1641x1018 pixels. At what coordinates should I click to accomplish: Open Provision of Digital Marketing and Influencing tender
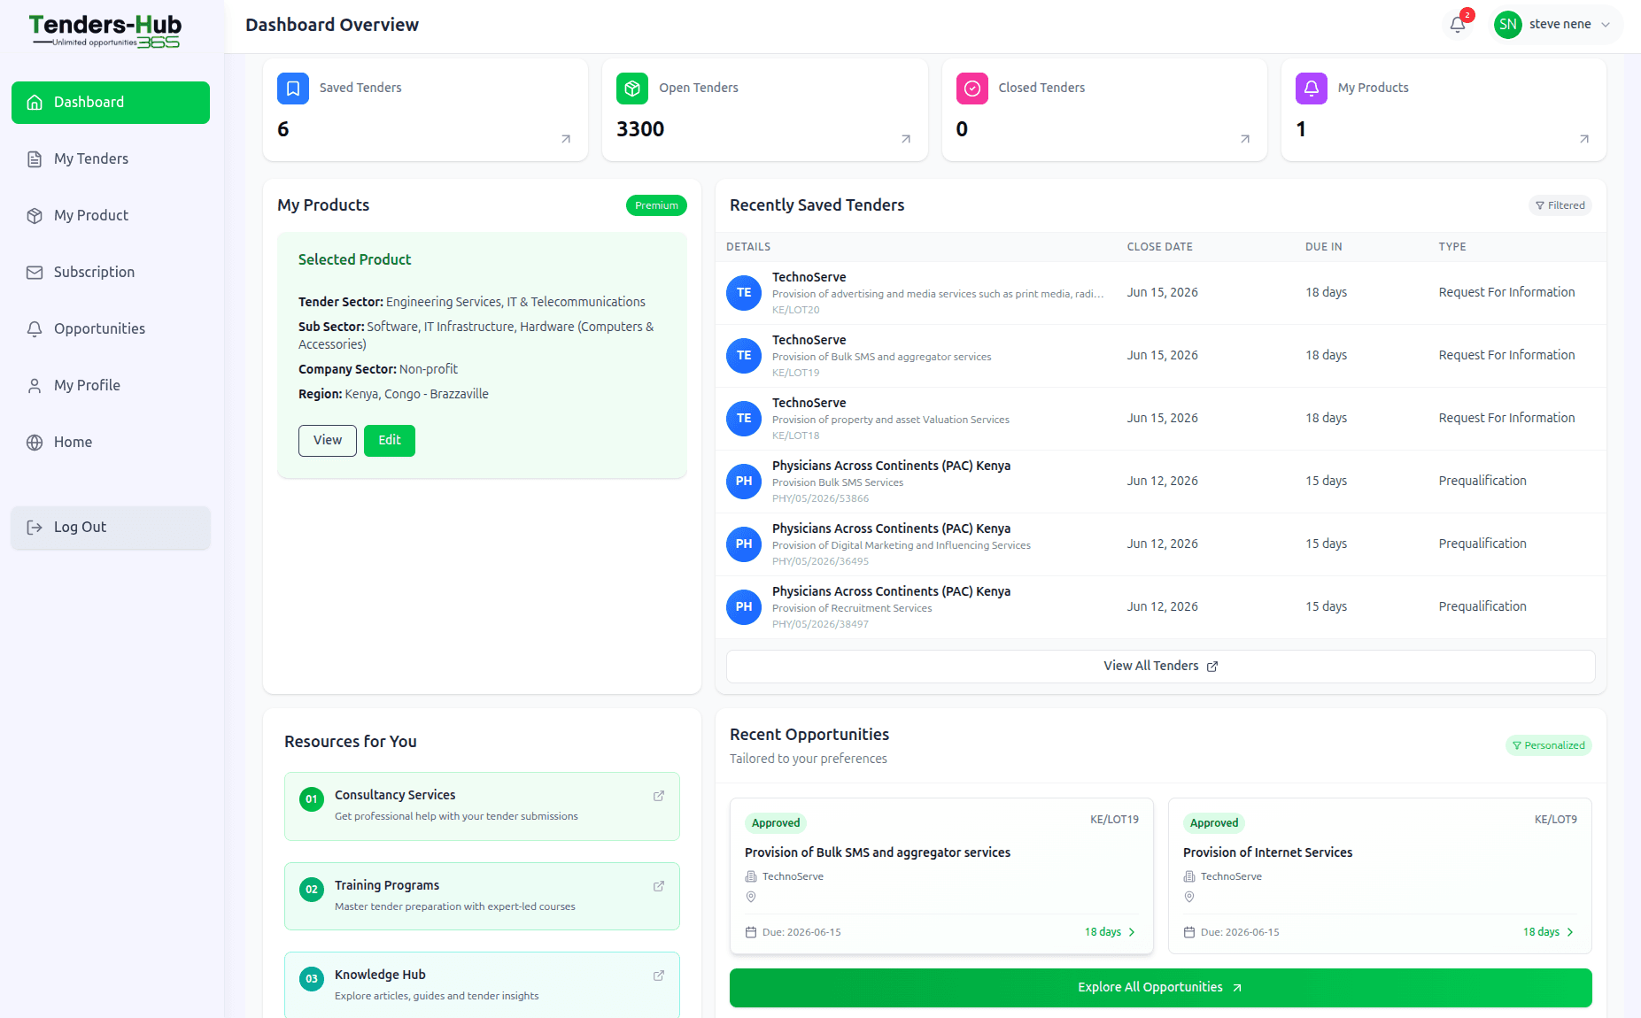(x=1161, y=544)
